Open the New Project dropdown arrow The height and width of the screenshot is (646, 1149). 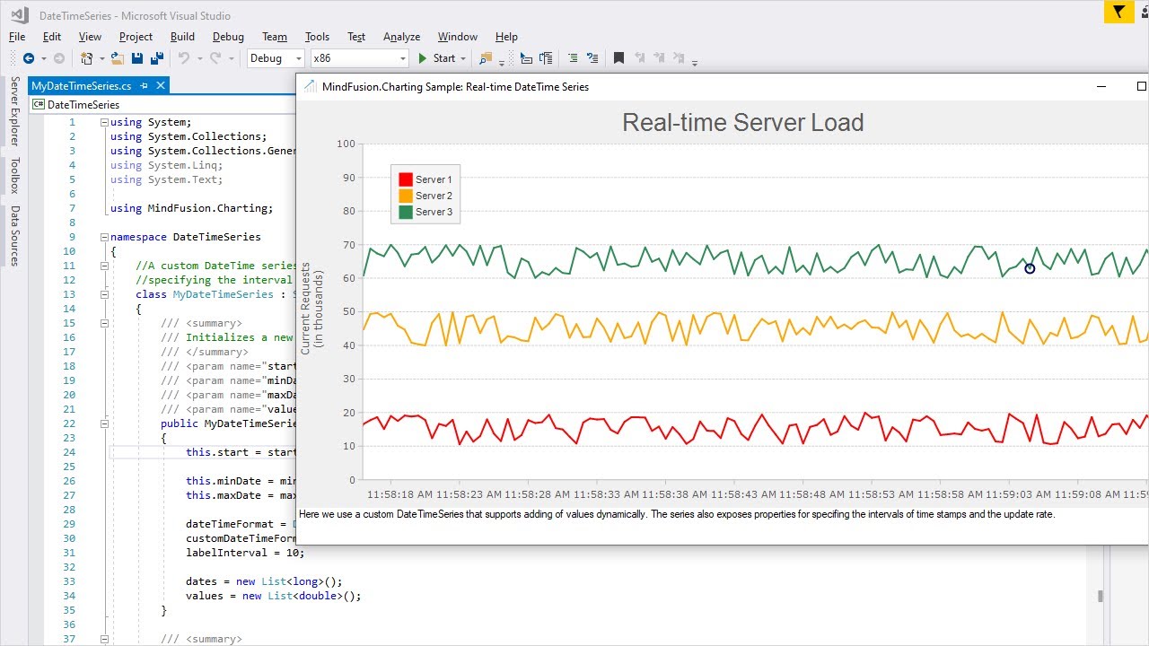[101, 58]
